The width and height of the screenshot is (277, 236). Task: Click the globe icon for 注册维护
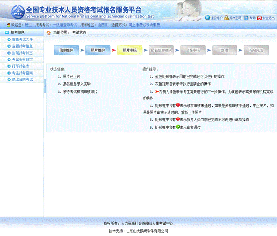208,18
